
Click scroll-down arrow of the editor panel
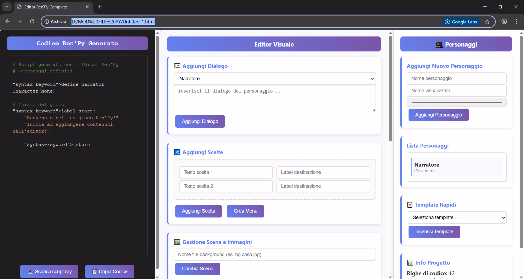[x=390, y=277]
